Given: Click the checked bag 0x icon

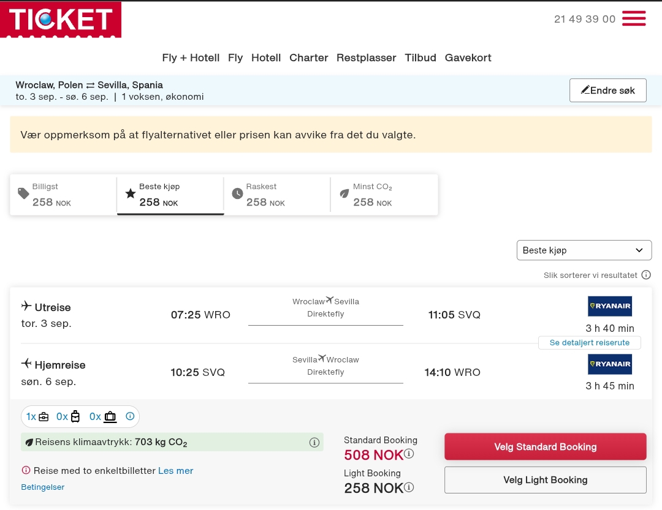Looking at the screenshot, I should click(x=103, y=417).
